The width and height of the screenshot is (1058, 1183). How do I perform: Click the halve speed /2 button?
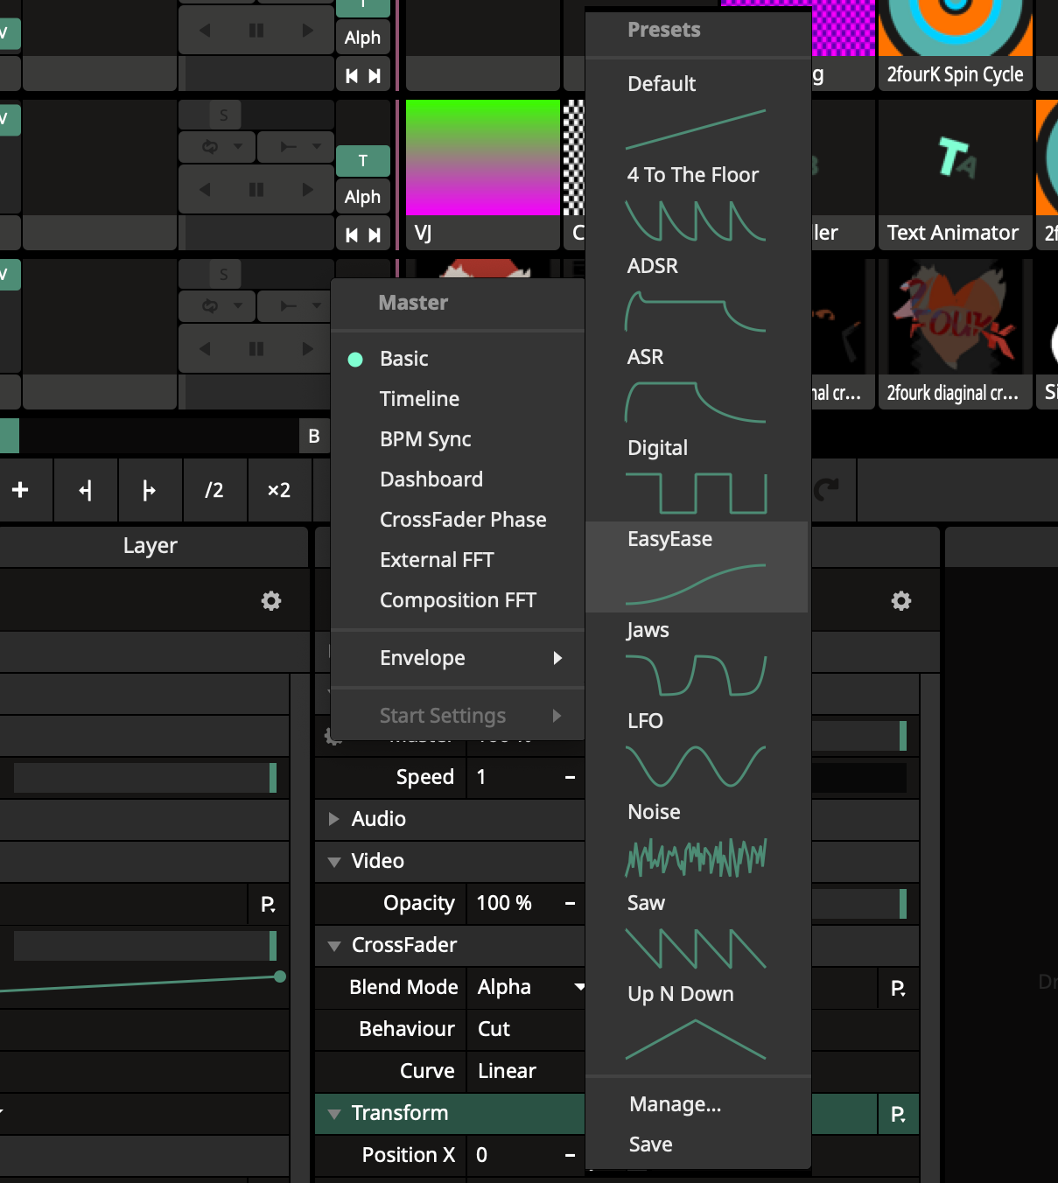coord(214,490)
